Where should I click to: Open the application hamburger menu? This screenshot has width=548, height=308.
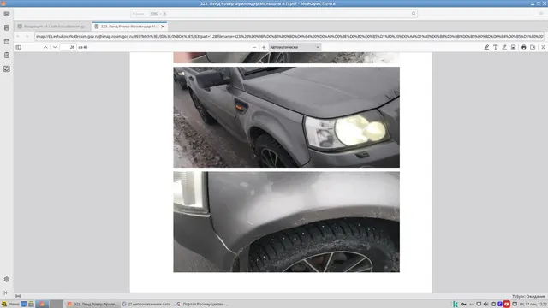pos(541,14)
